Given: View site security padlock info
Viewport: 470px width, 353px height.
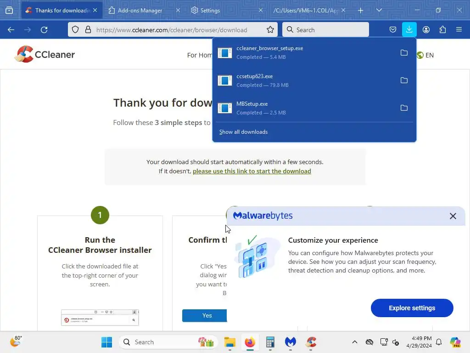Looking at the screenshot, I should [88, 30].
